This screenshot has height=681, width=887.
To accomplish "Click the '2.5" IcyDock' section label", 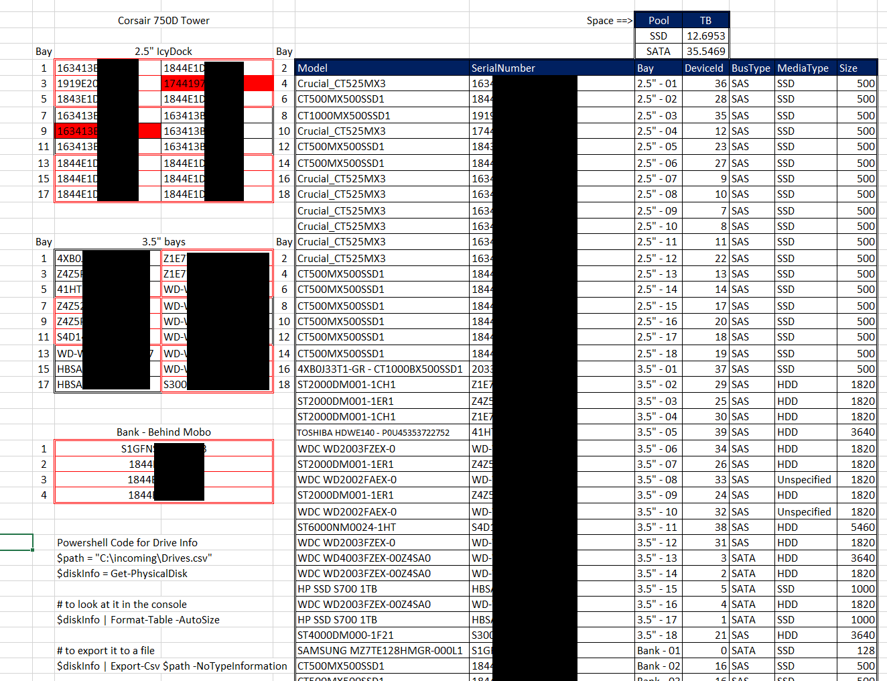I will (x=163, y=52).
